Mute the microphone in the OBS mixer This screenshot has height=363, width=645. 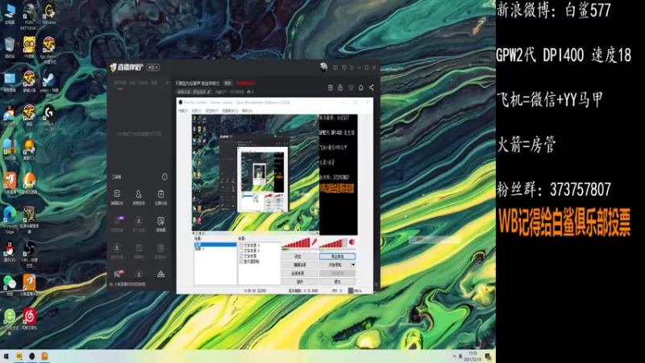click(x=314, y=243)
